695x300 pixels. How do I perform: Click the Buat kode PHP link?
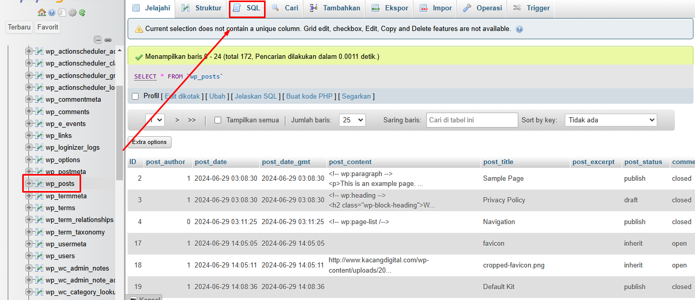click(310, 96)
